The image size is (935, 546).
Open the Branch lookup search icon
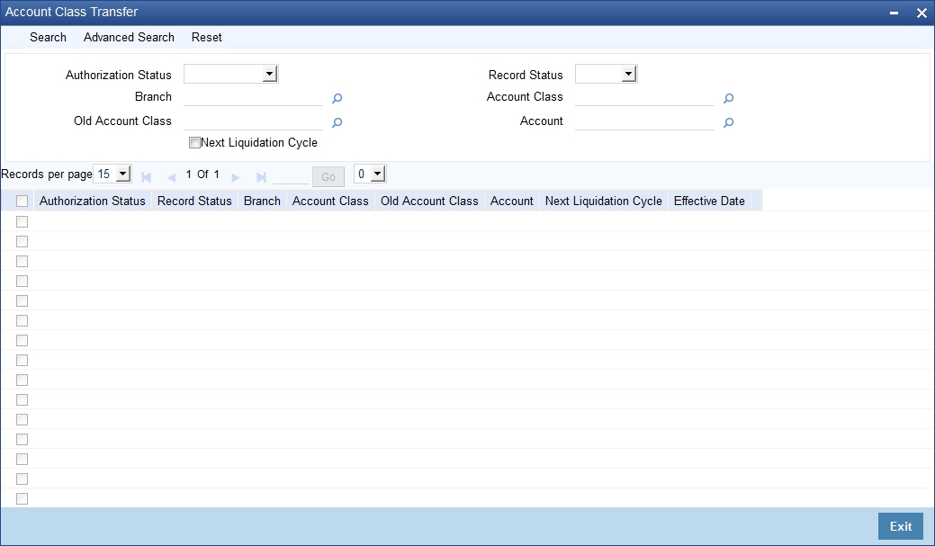point(337,98)
